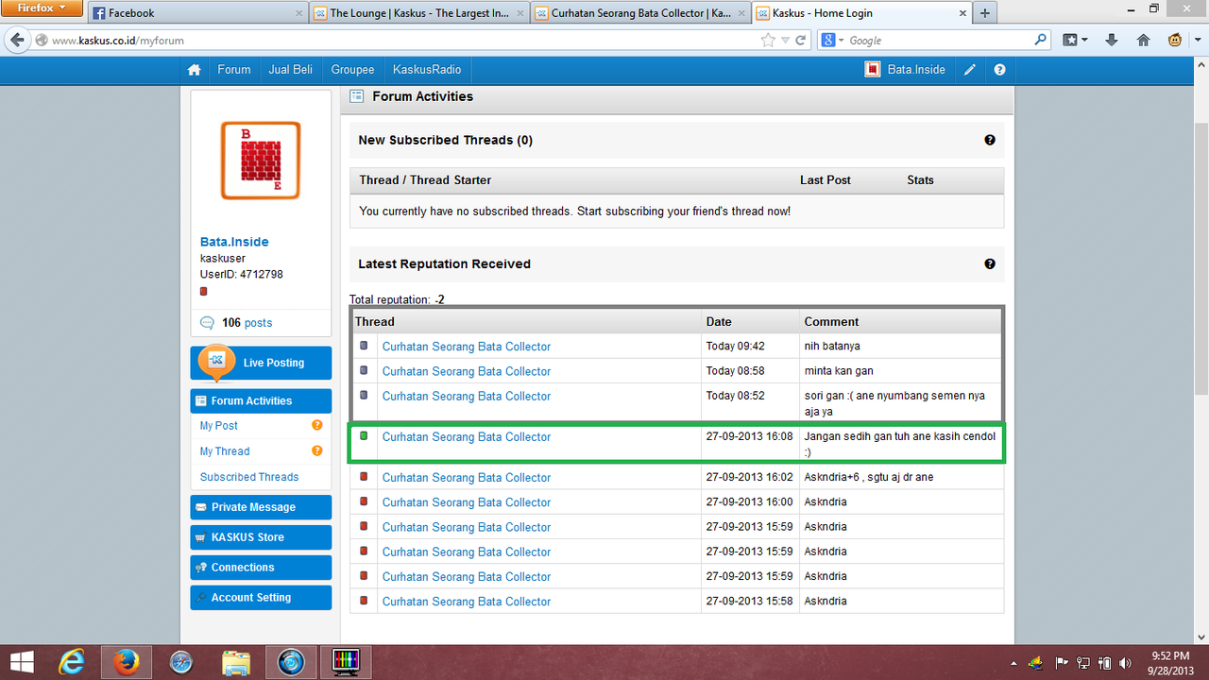1209x680 pixels.
Task: Open Account Setting in sidebar
Action: pos(262,598)
